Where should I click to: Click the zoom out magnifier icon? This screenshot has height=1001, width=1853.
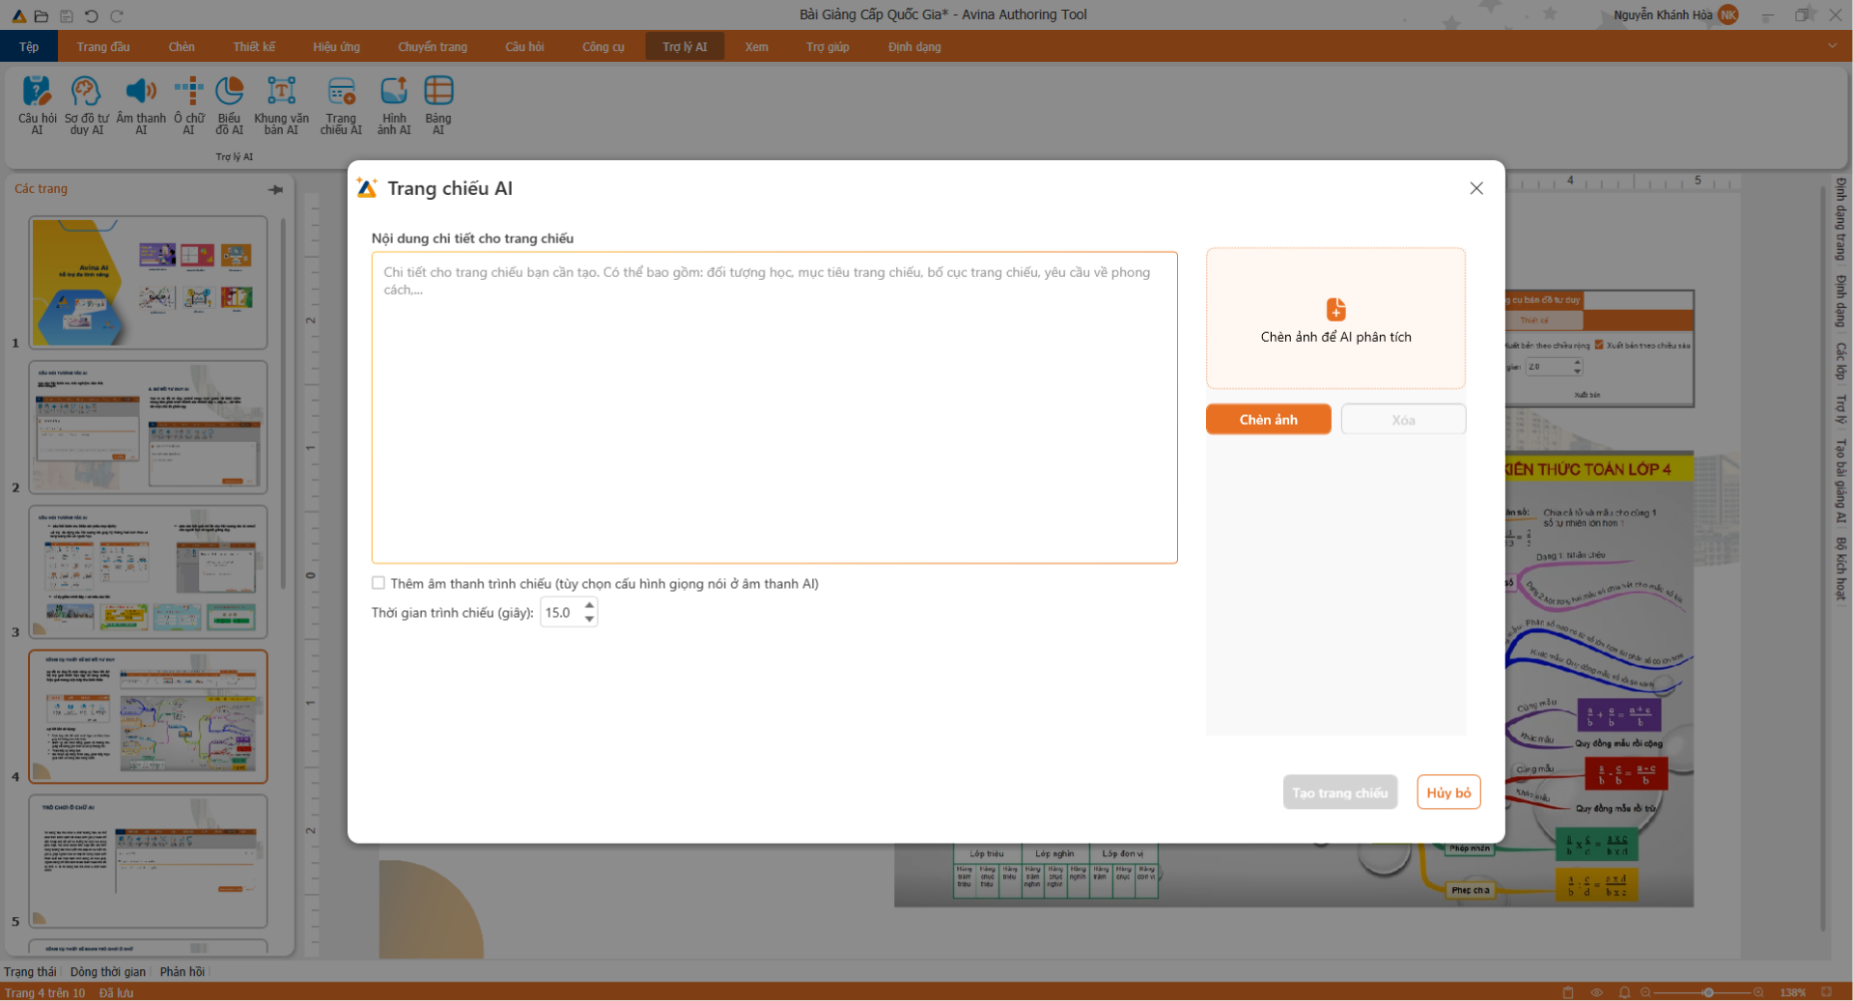tap(1645, 992)
